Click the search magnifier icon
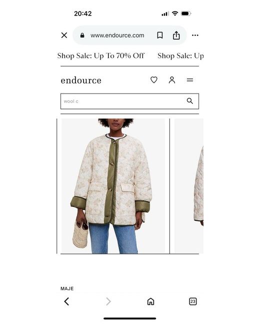The height and width of the screenshot is (325, 260). (189, 101)
